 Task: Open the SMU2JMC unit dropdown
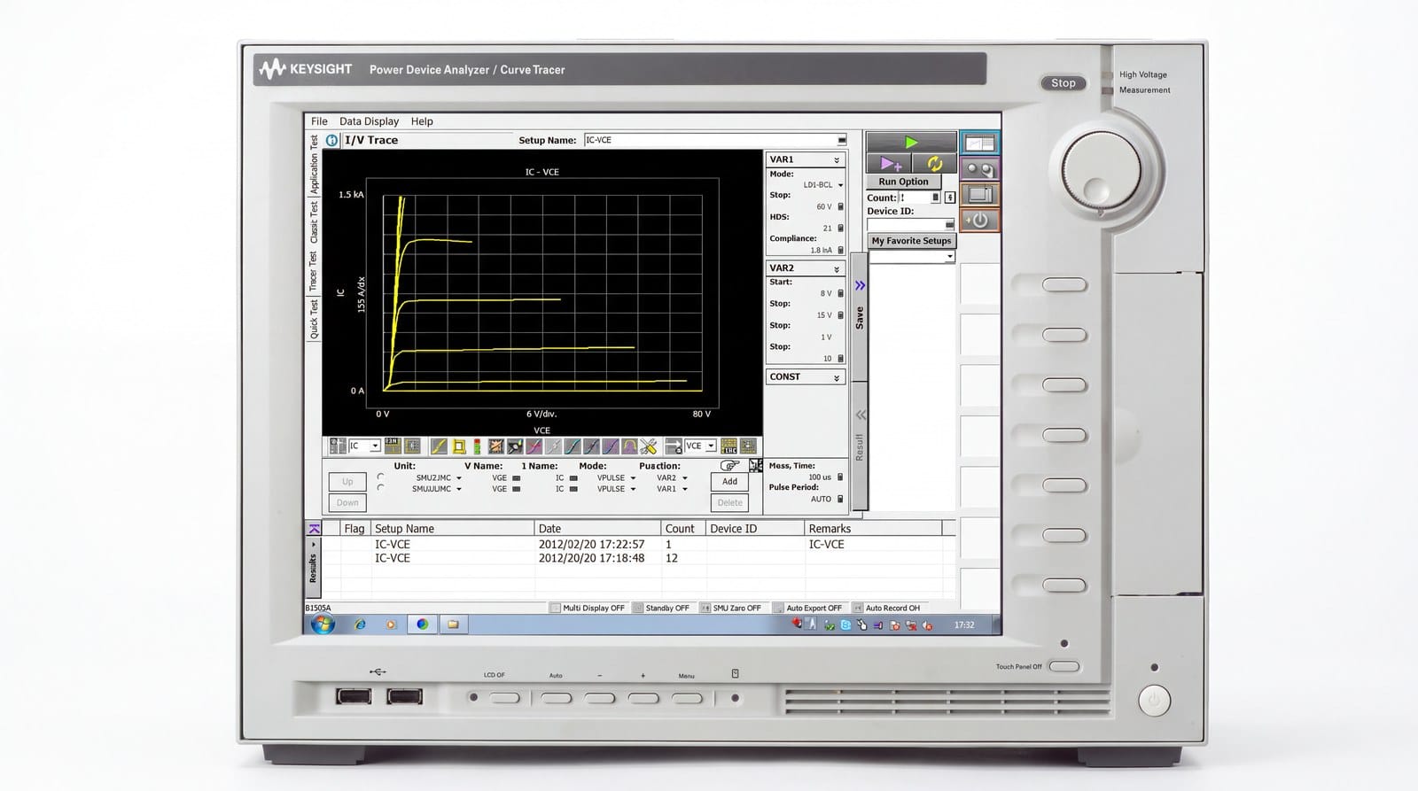click(x=458, y=478)
